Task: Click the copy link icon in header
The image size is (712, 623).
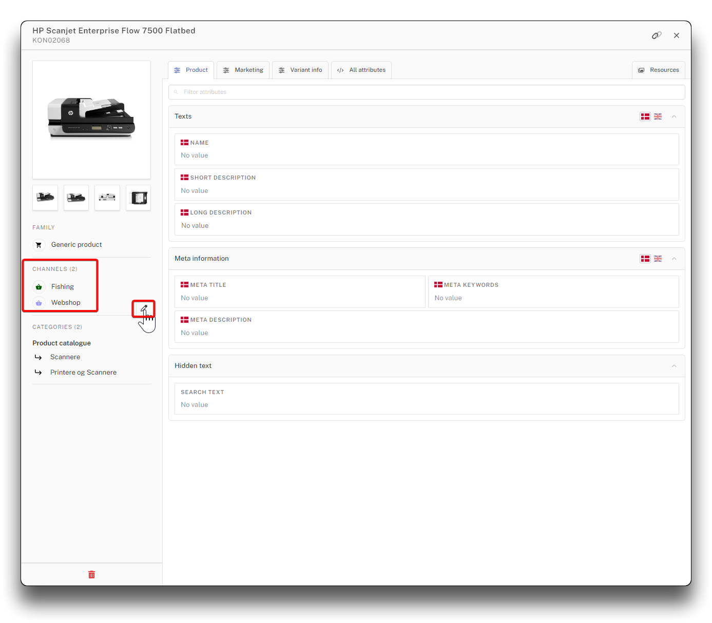Action: click(x=656, y=35)
